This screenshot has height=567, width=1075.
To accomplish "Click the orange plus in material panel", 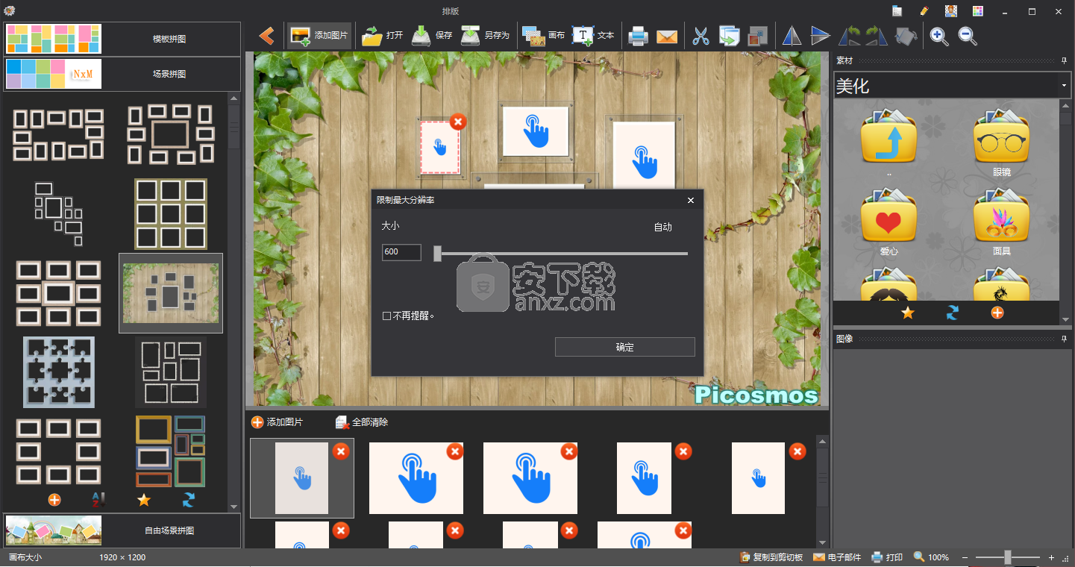I will [x=997, y=313].
